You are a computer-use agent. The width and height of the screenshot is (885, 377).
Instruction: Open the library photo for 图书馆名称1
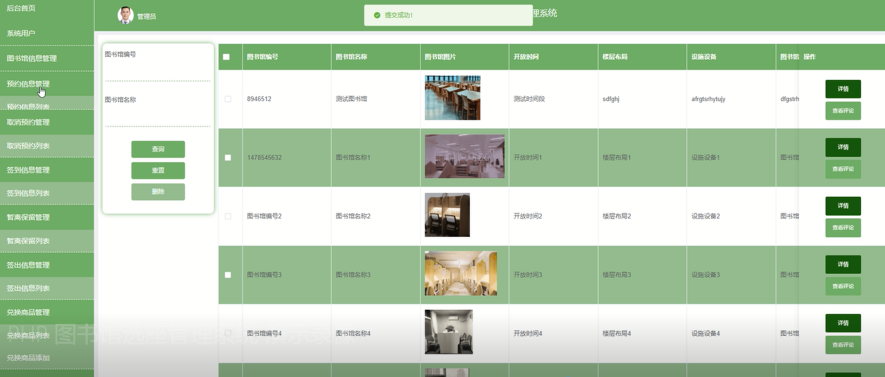(x=464, y=156)
